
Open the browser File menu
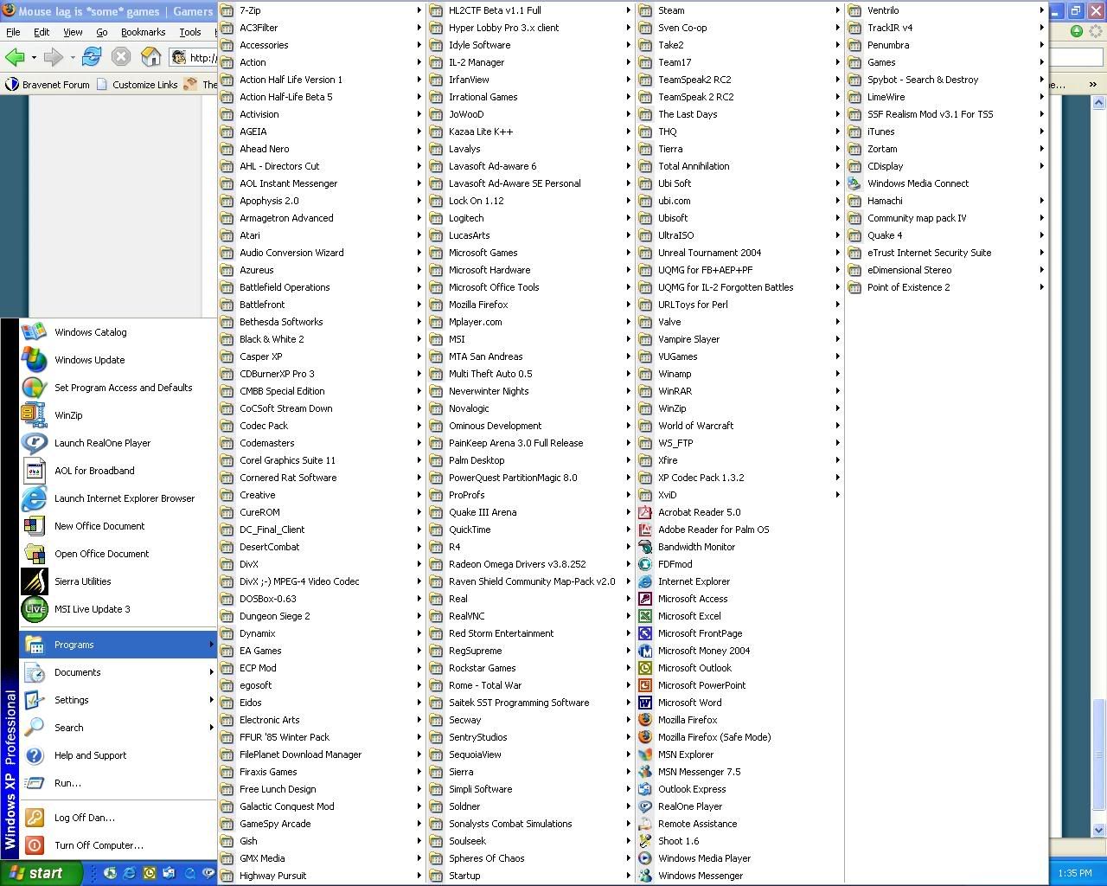[13, 32]
